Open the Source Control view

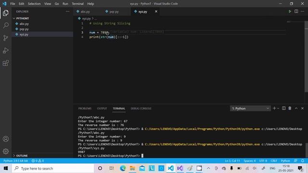coord(6,38)
